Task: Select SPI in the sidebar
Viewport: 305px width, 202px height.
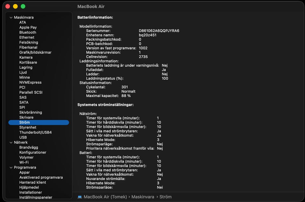Action: tap(22, 107)
